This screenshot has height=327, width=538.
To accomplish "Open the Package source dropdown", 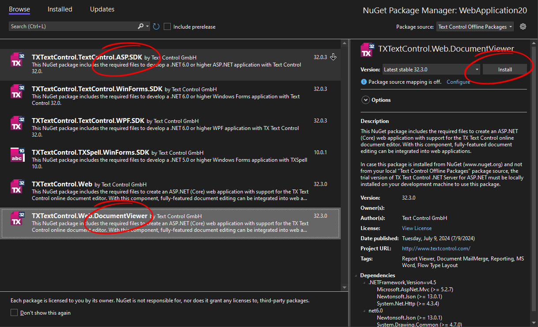I will 475,27.
